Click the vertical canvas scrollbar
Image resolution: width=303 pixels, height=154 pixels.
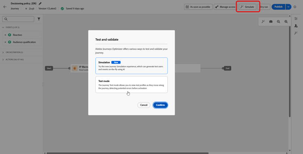click(290, 71)
